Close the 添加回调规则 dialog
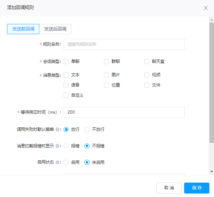 coord(206,8)
